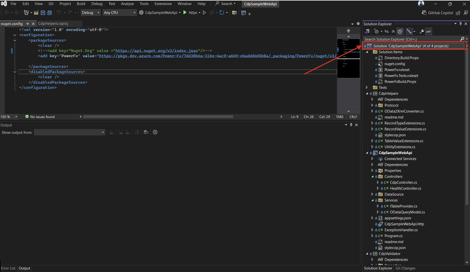This screenshot has height=272, width=470.
Task: Click Sync with Active Document arrows icon
Action: (x=386, y=31)
